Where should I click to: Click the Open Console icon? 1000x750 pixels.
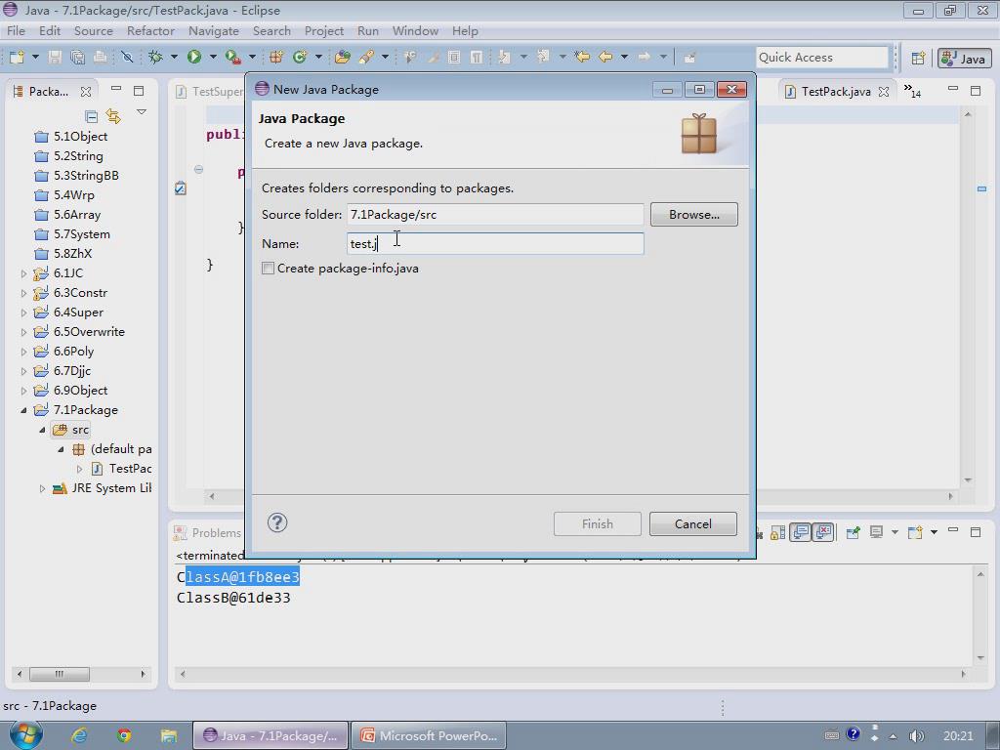point(915,532)
